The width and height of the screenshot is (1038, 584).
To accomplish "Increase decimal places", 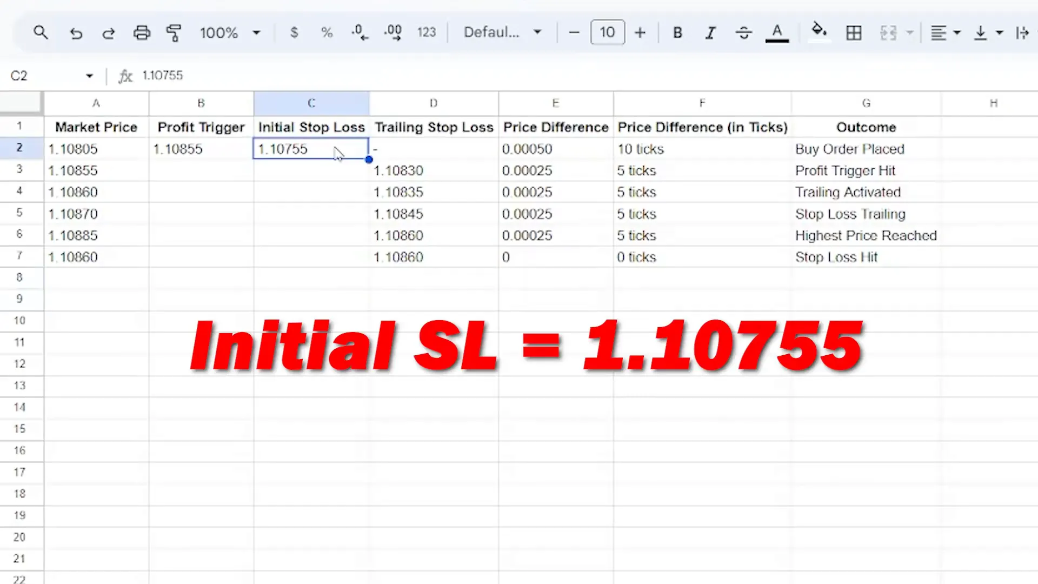I will [393, 33].
